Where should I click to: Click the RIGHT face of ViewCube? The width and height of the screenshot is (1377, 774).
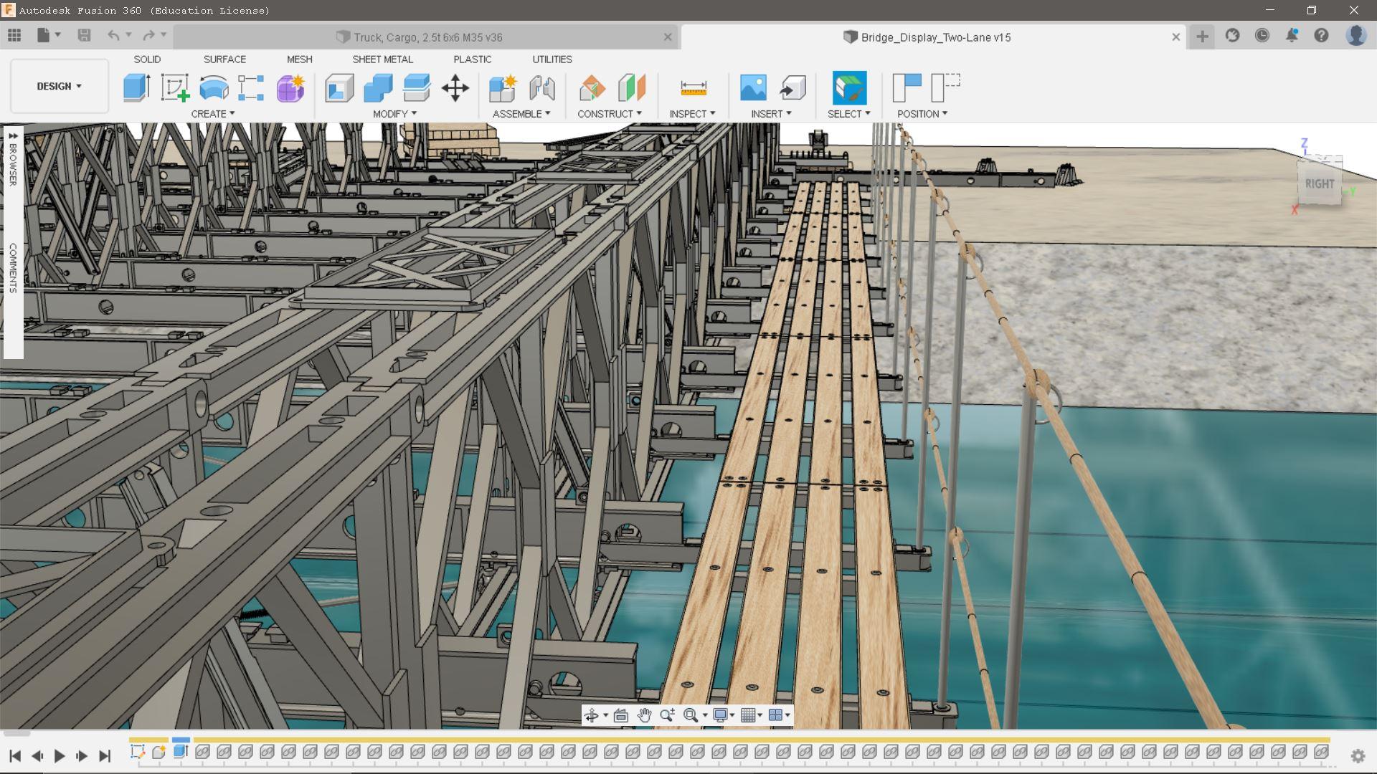(x=1319, y=184)
